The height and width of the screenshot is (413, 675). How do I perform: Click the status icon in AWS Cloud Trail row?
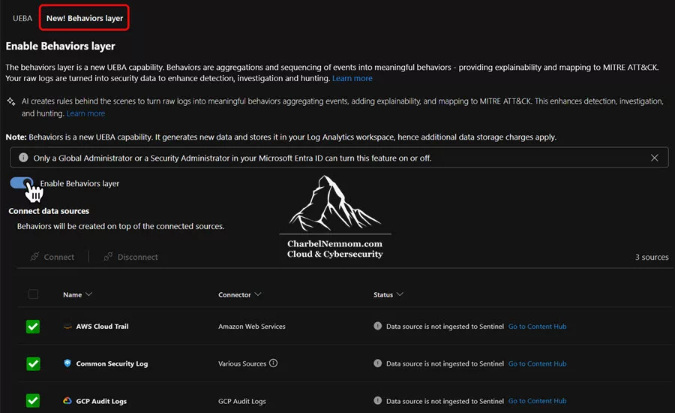377,326
